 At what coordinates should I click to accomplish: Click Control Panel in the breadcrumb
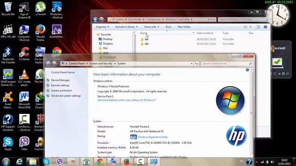pyautogui.click(x=77, y=64)
